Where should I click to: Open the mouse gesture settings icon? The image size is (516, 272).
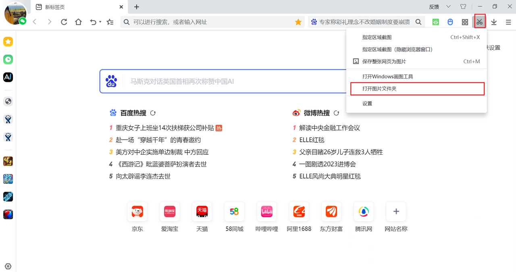[x=450, y=22]
